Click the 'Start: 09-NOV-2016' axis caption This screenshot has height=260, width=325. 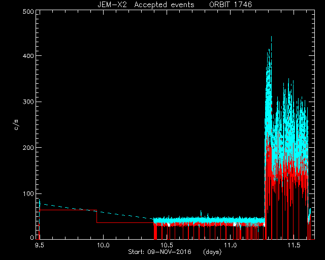(x=159, y=252)
